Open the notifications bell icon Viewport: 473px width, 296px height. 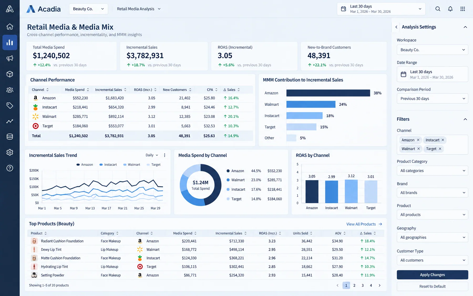(450, 9)
